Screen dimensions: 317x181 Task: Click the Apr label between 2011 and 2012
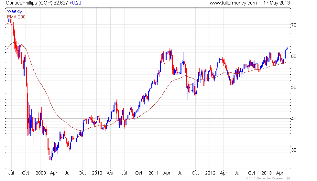(167, 173)
